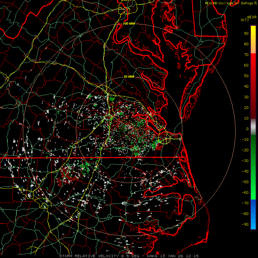Click the gray zero-velocity color bar segment
The image size is (258, 258).
click(253, 127)
